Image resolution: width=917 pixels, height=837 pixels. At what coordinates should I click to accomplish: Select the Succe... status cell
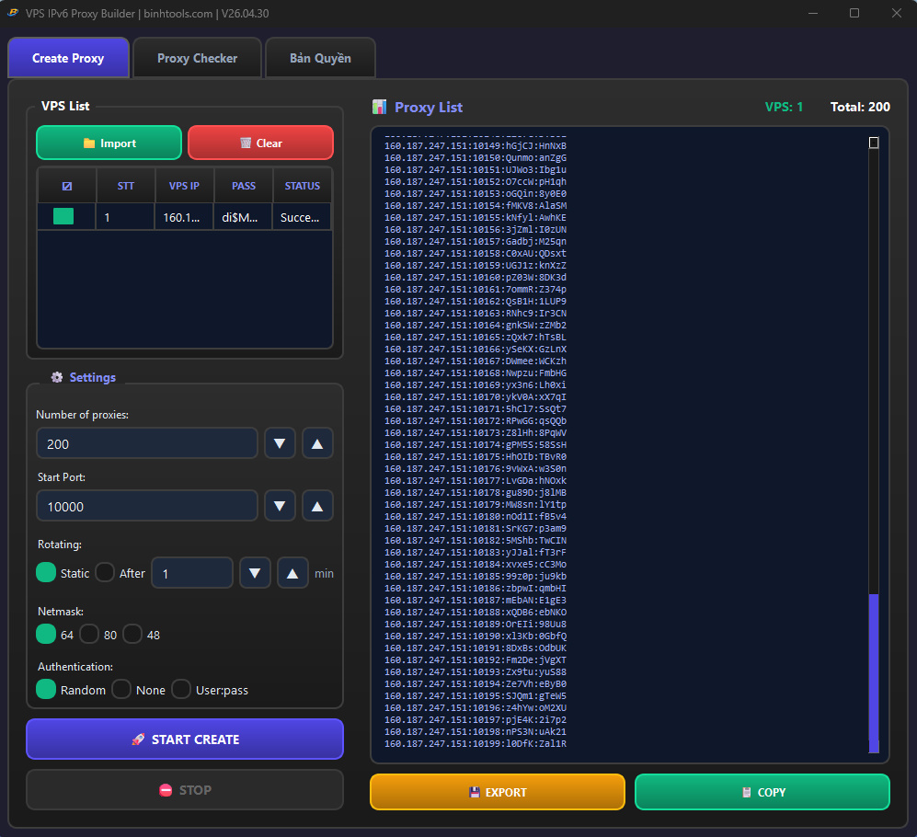[x=303, y=217]
